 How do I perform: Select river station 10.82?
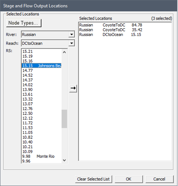pos(42,137)
